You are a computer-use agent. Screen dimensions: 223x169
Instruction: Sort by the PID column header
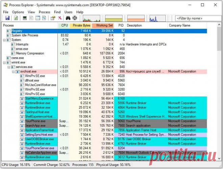(120, 25)
